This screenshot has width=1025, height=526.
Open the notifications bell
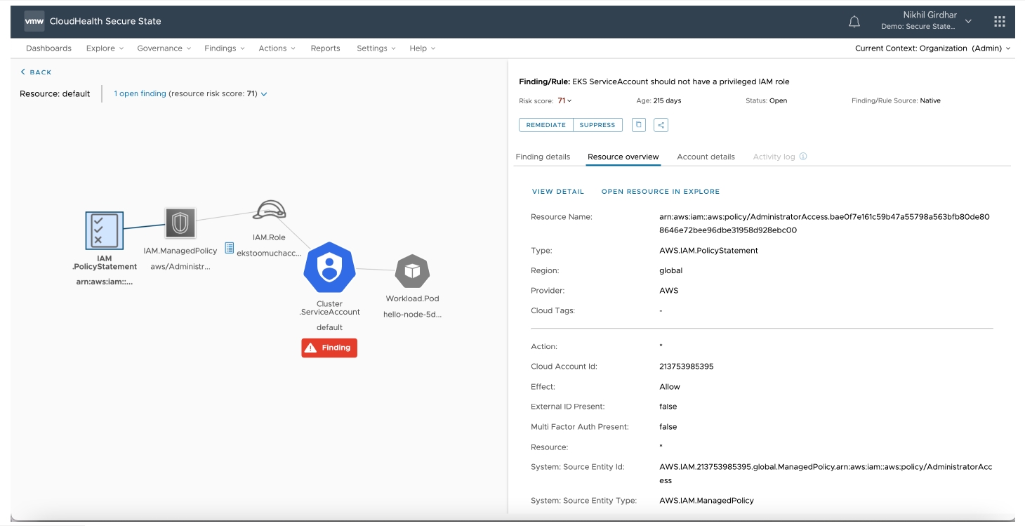[854, 22]
